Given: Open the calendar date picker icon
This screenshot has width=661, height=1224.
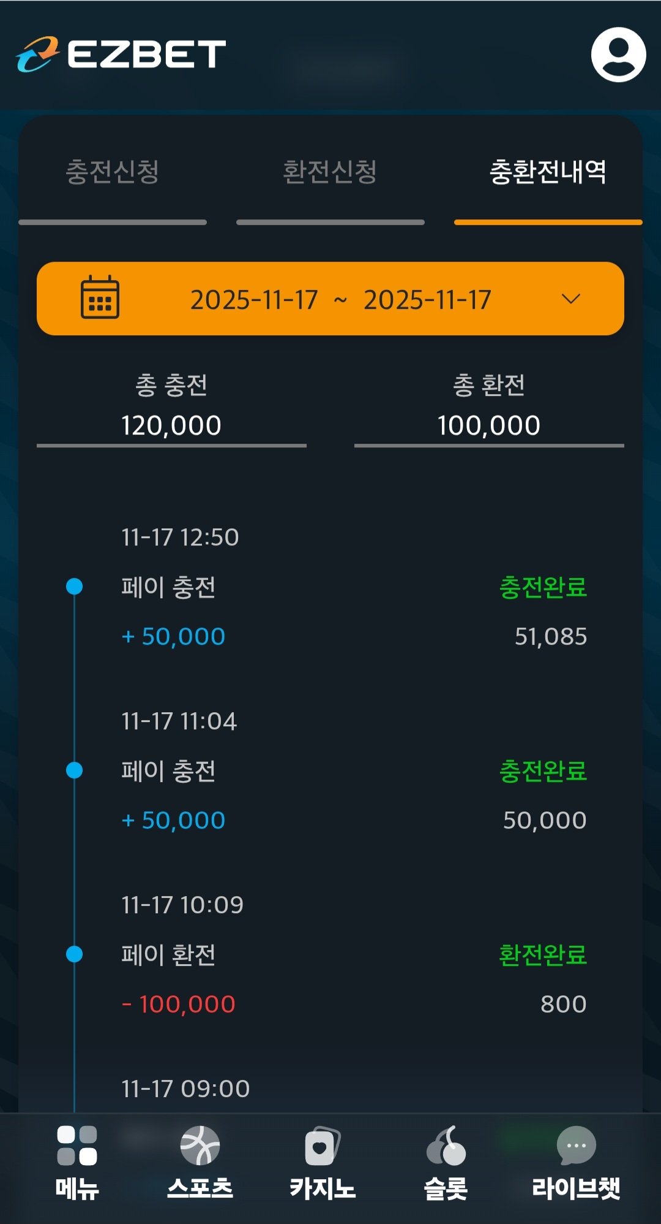Looking at the screenshot, I should [x=100, y=298].
